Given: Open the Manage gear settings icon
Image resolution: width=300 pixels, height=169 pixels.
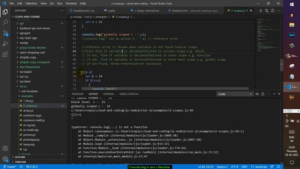Looking at the screenshot, I should click(x=5, y=159).
